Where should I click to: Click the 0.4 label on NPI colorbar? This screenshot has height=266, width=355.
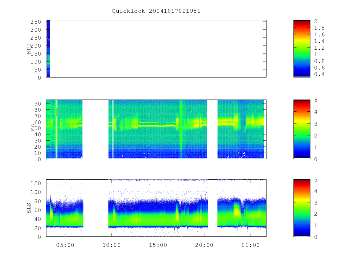tap(319, 74)
